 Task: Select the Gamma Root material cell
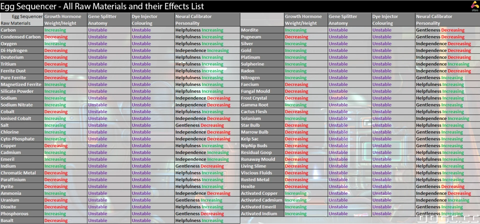coord(255,105)
